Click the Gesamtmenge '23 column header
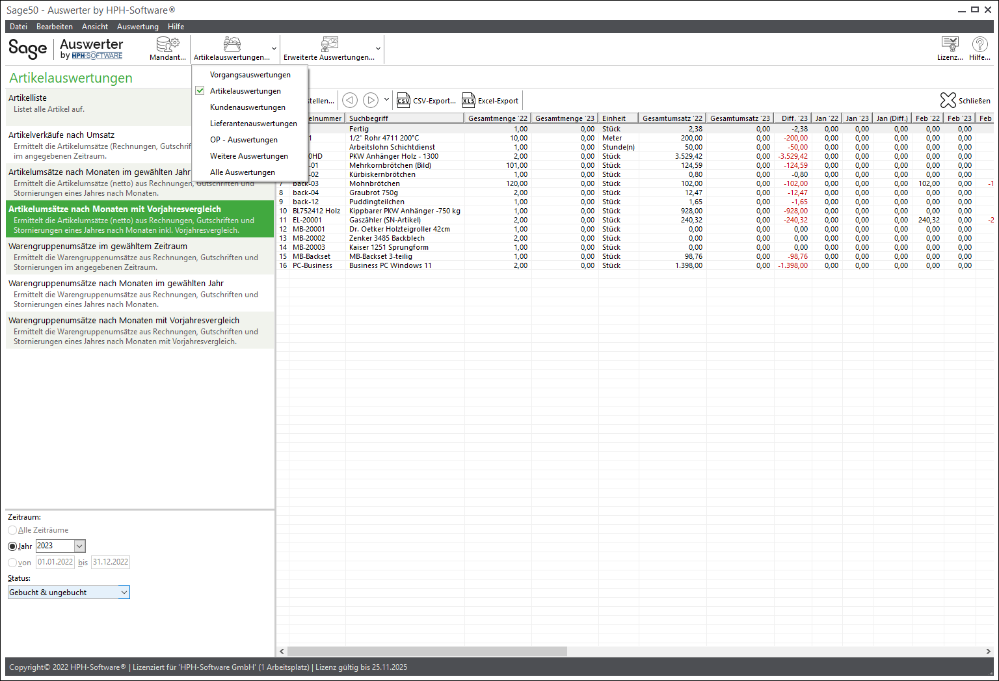999x681 pixels. coord(565,118)
